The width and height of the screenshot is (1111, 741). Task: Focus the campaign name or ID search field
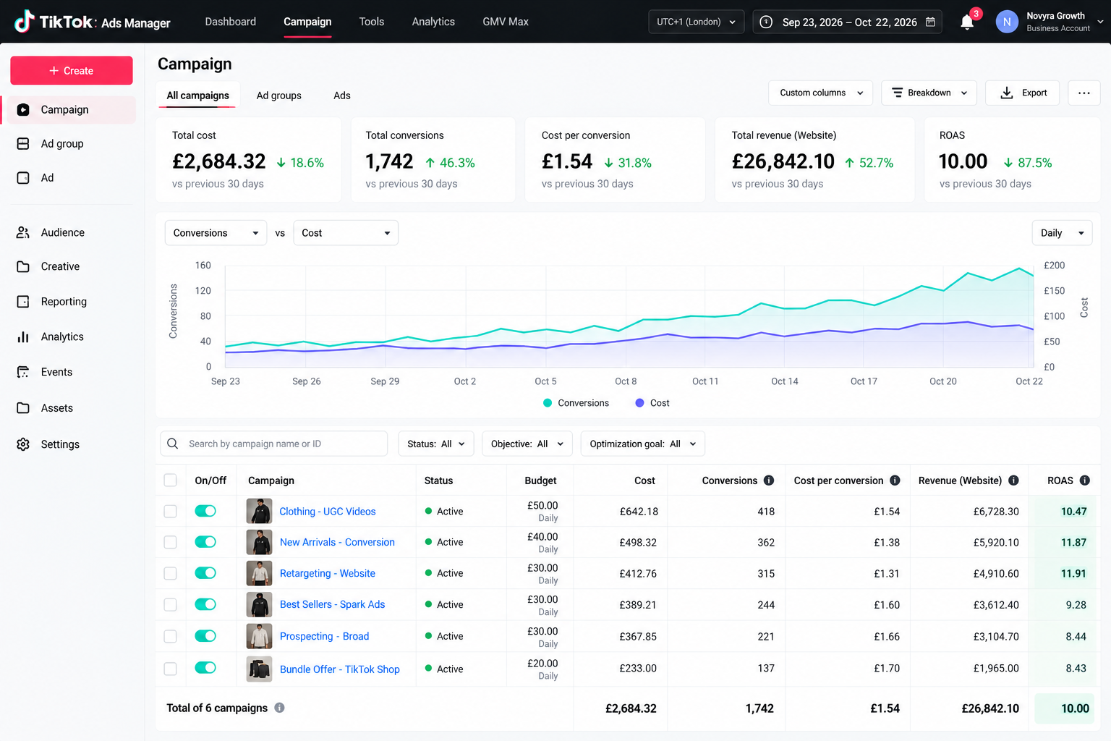click(x=274, y=444)
